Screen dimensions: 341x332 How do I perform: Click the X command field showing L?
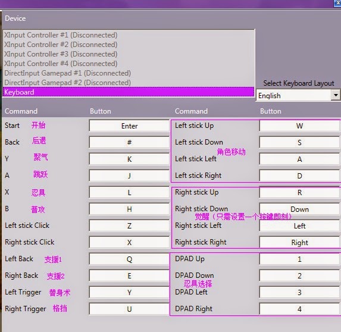[129, 192]
